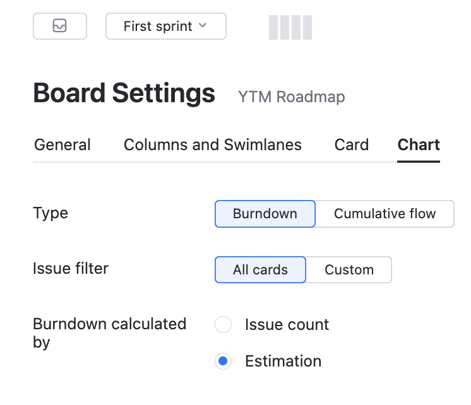Open the backlog tray icon button

tap(60, 26)
